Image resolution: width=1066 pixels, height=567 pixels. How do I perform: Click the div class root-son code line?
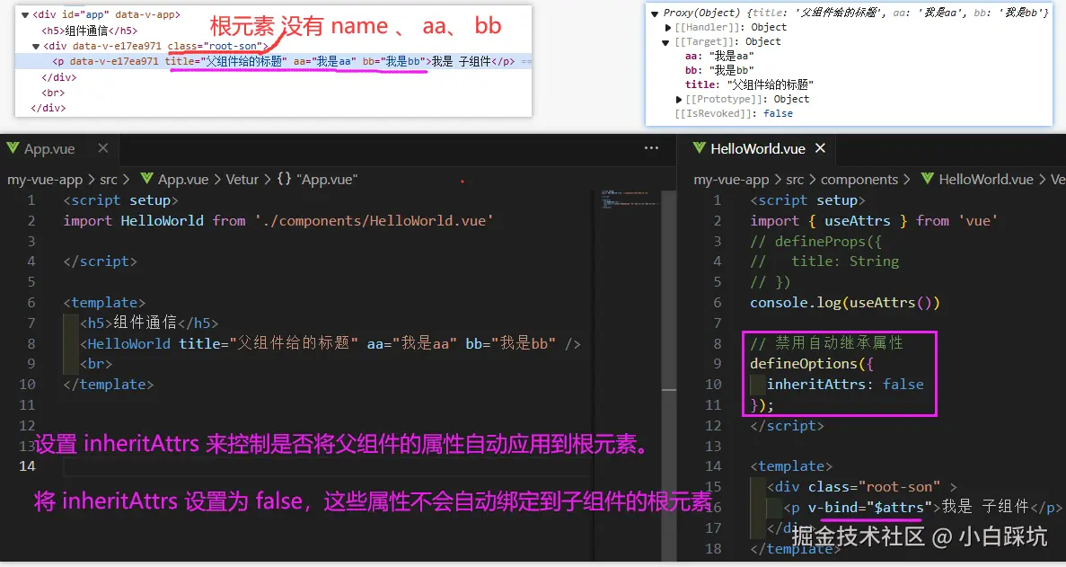coord(862,487)
